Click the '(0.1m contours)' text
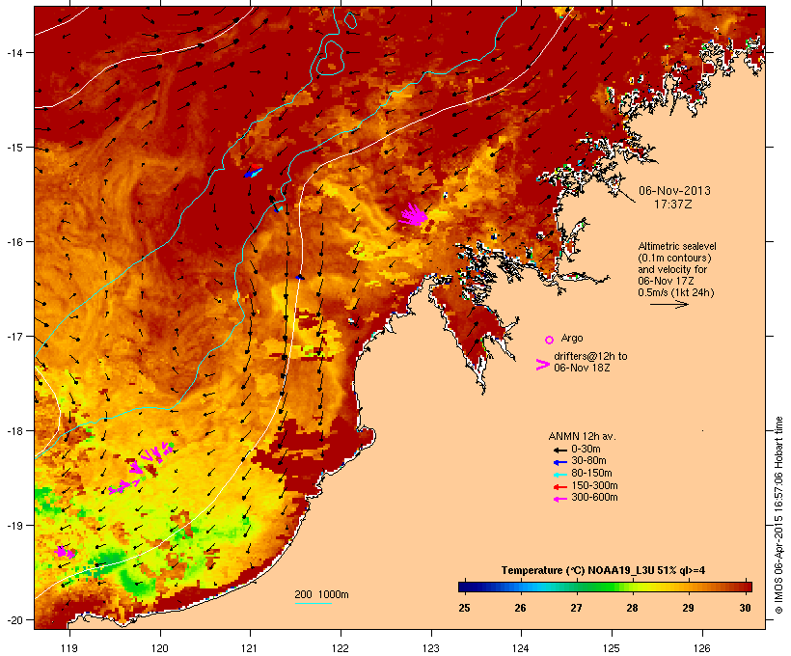Screen dimensions: 791x656 [674, 258]
